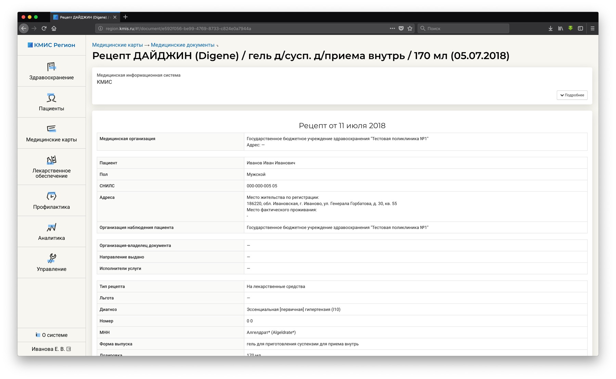Open the Профилактика menu label
The height and width of the screenshot is (379, 616).
(51, 207)
